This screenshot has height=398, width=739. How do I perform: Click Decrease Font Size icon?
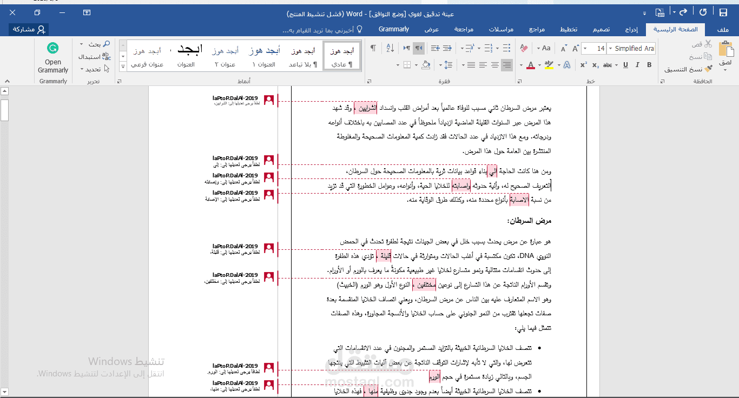pyautogui.click(x=564, y=49)
